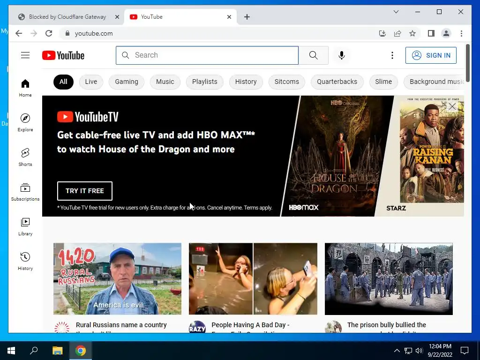
Task: Reload the YouTube page
Action: [49, 33]
